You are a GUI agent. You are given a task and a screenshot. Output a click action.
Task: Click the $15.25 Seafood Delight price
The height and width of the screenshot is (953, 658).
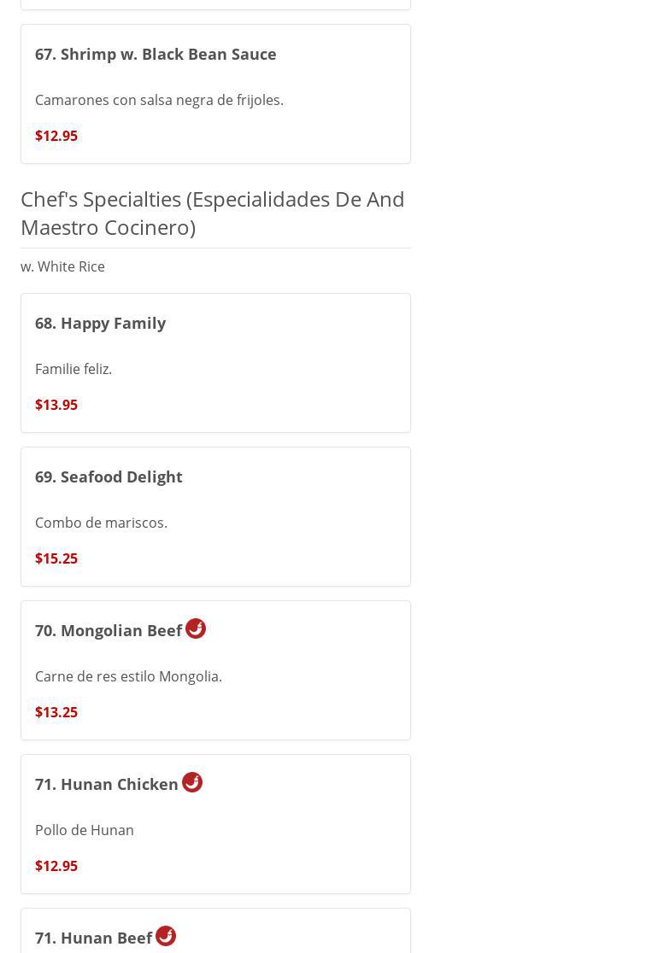(56, 558)
